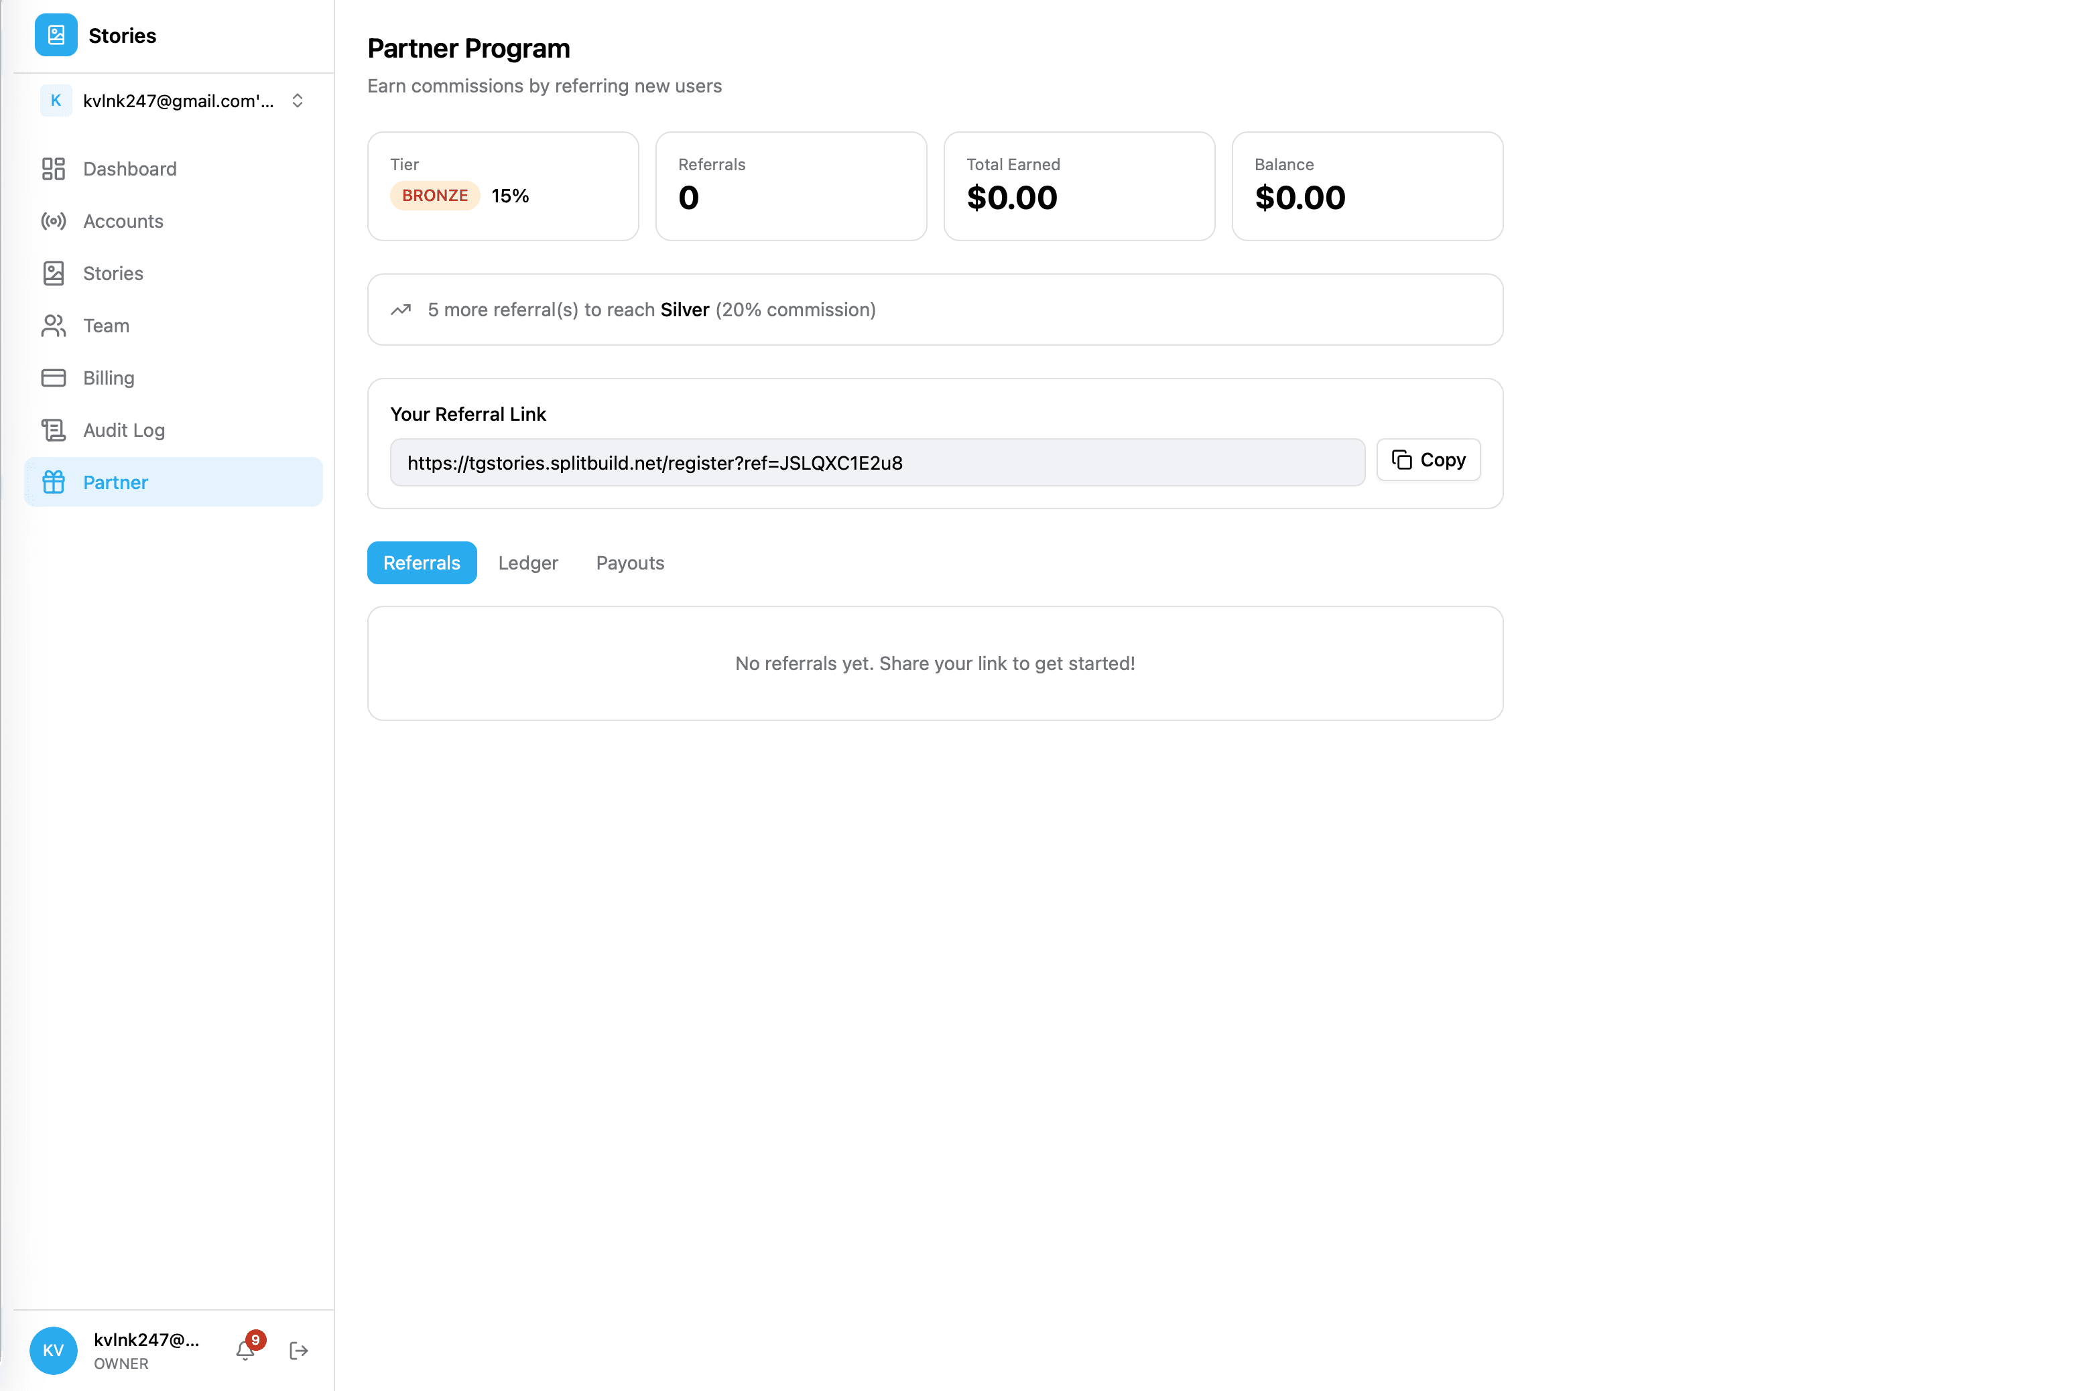Image resolution: width=2083 pixels, height=1391 pixels.
Task: Click the logout arrow icon
Action: [x=299, y=1350]
